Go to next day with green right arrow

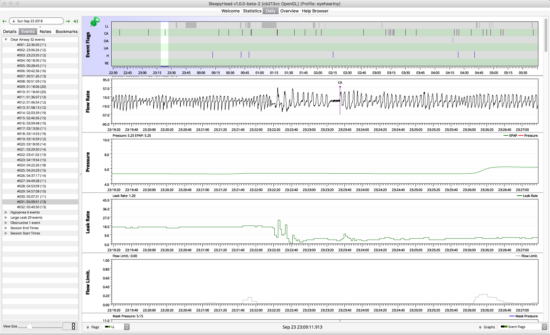(68, 21)
